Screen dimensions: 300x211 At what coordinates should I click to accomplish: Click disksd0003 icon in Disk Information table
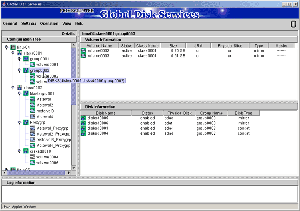click(x=83, y=128)
